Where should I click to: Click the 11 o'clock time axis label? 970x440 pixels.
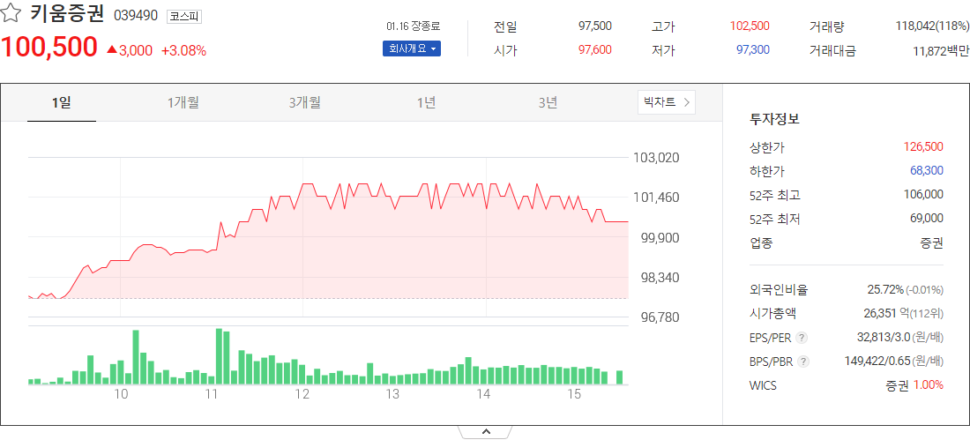(x=212, y=395)
